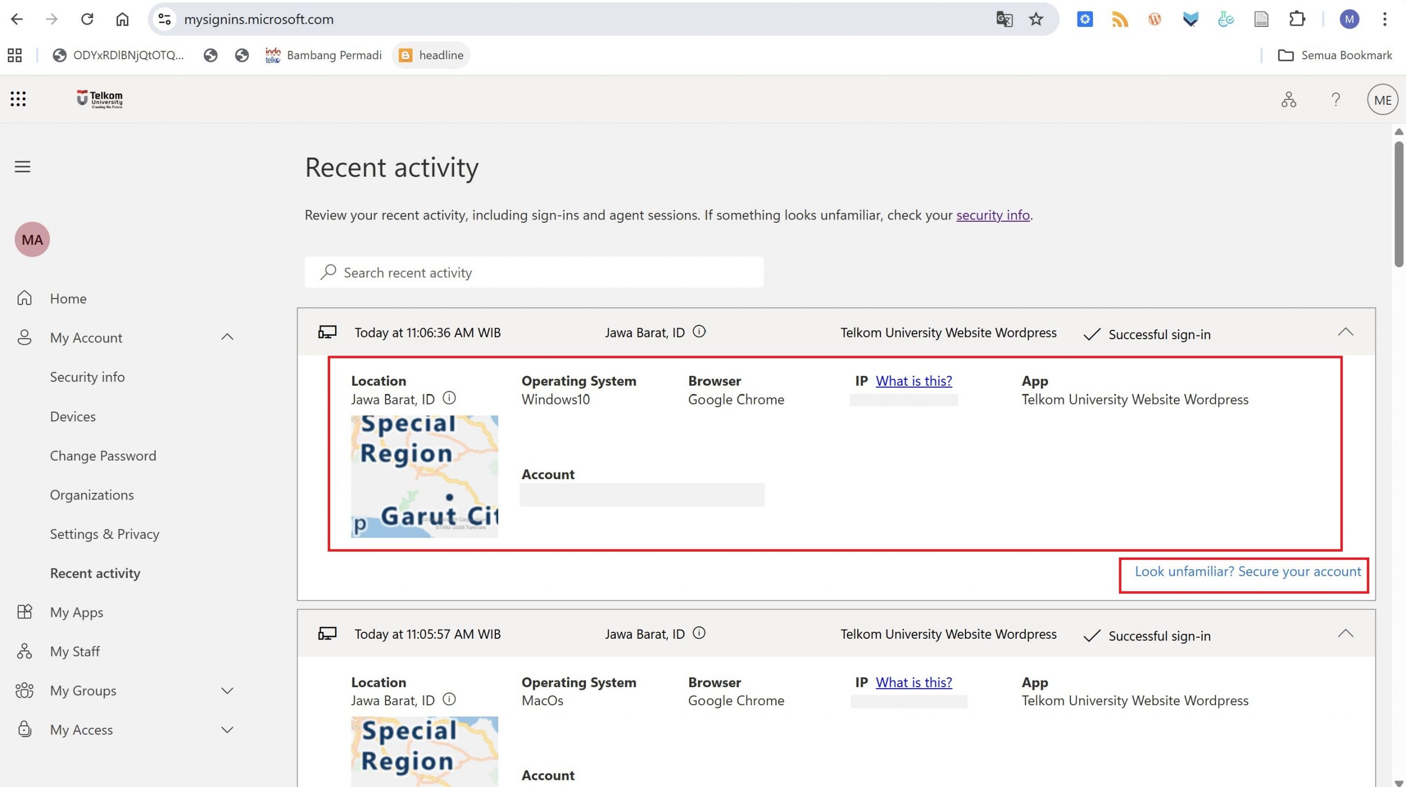The width and height of the screenshot is (1406, 787).
Task: Open the Microsoft app launcher waffle icon
Action: (18, 99)
